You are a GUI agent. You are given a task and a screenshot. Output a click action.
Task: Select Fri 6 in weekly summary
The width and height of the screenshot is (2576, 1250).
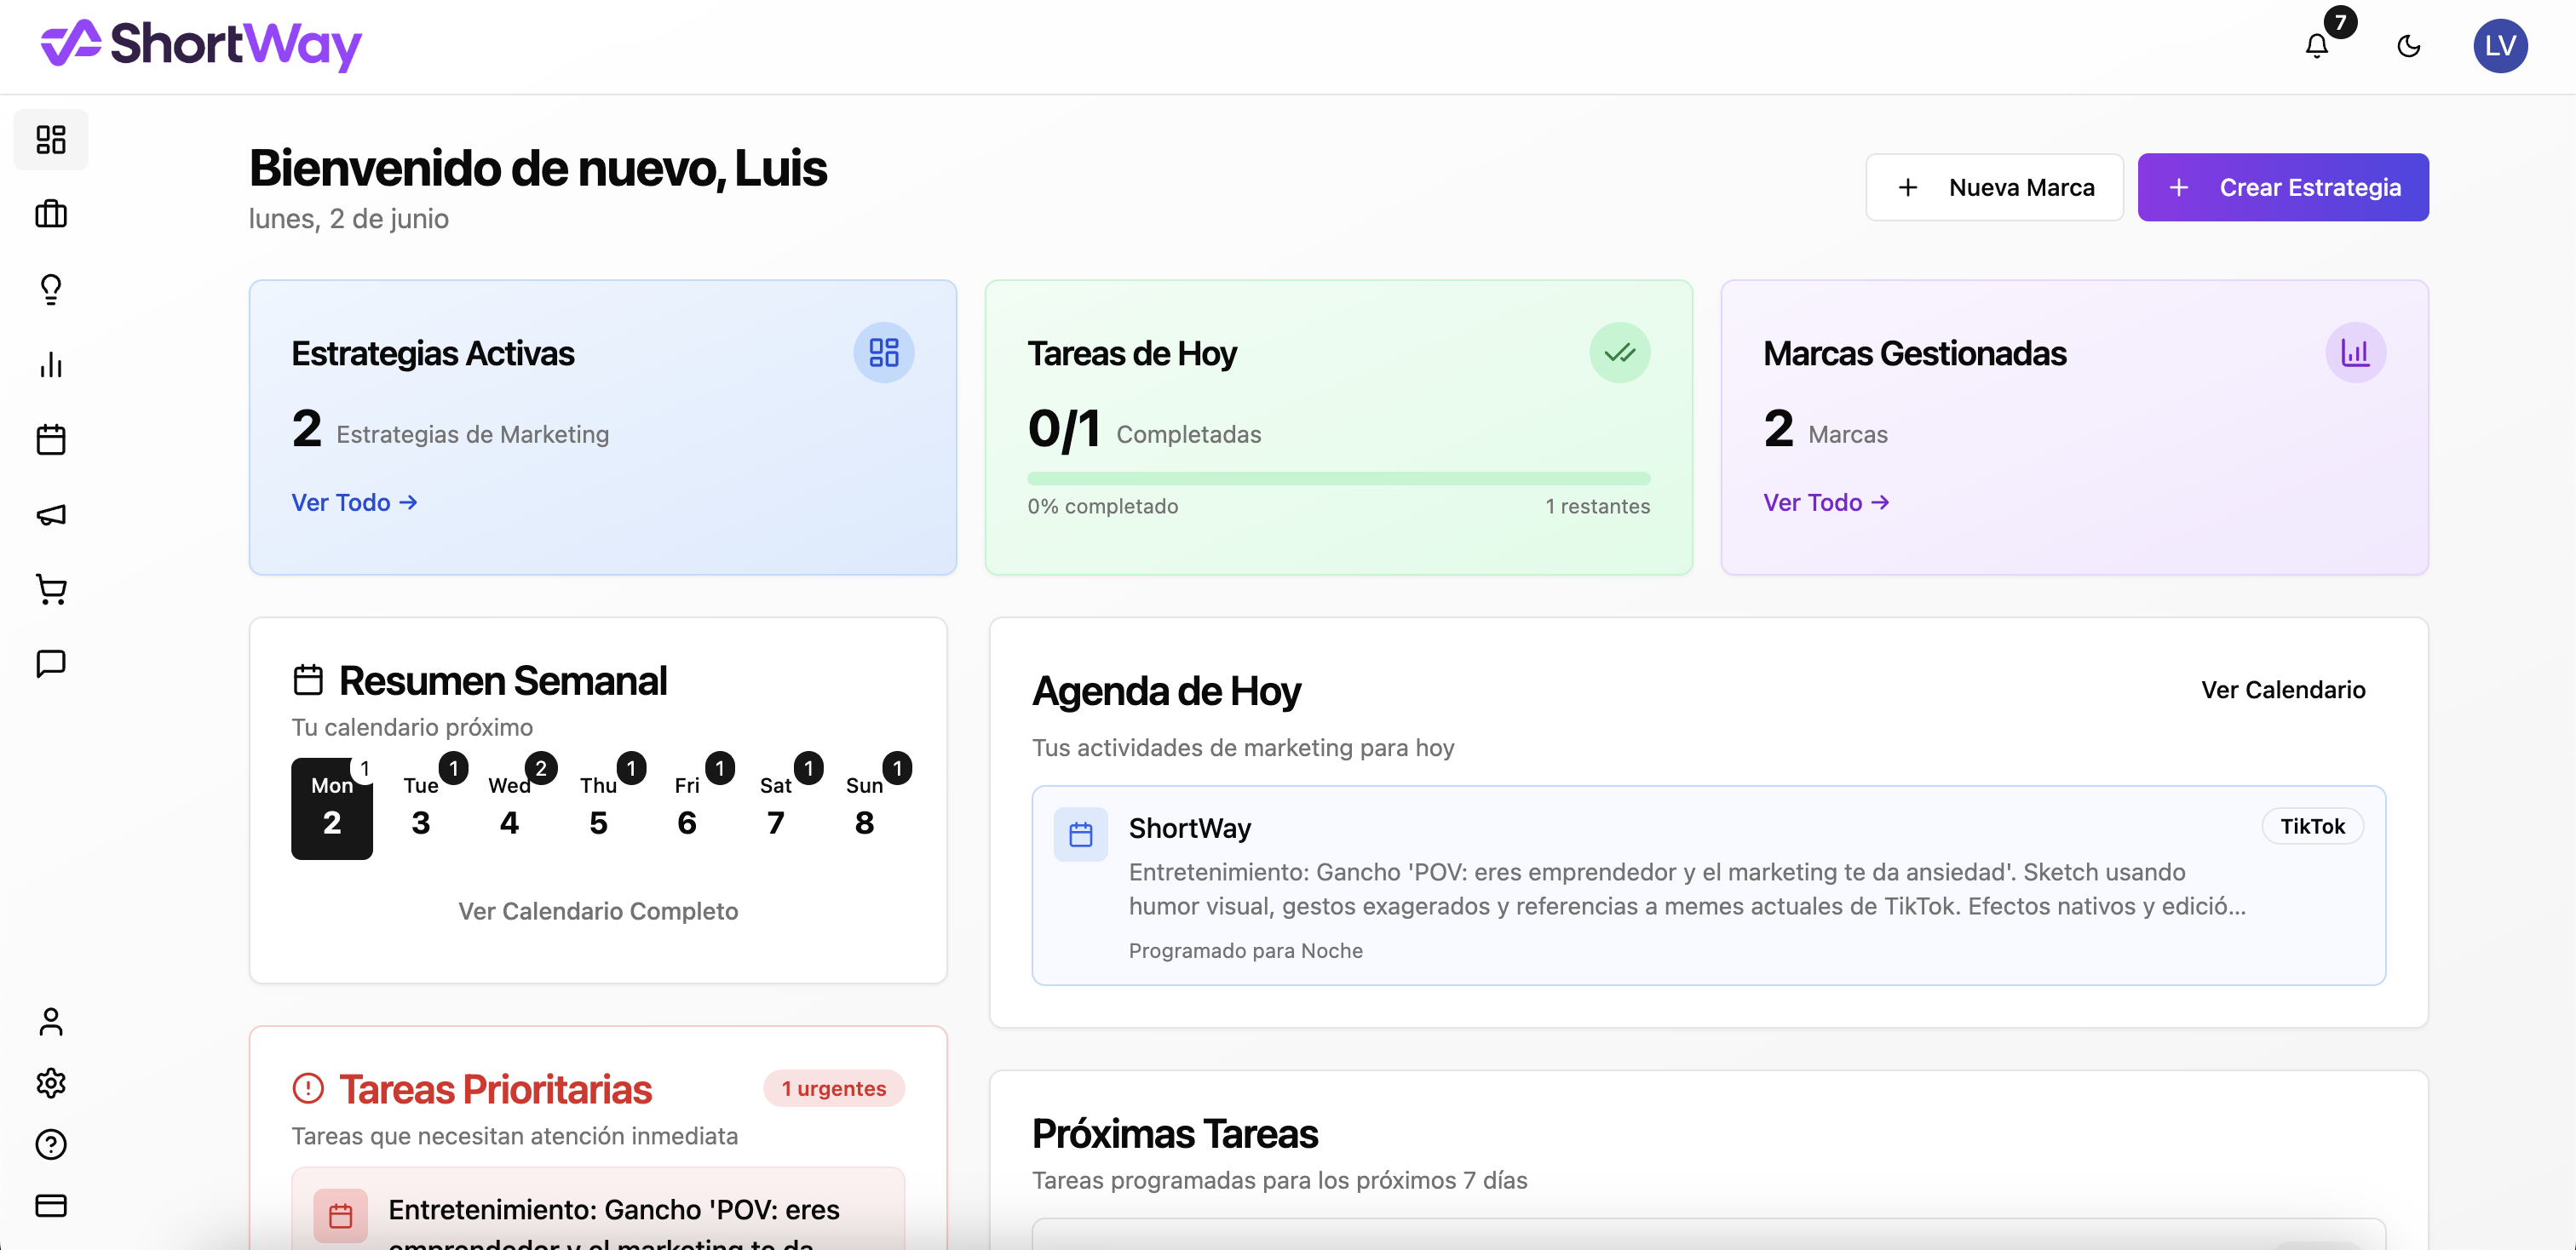[x=687, y=807]
